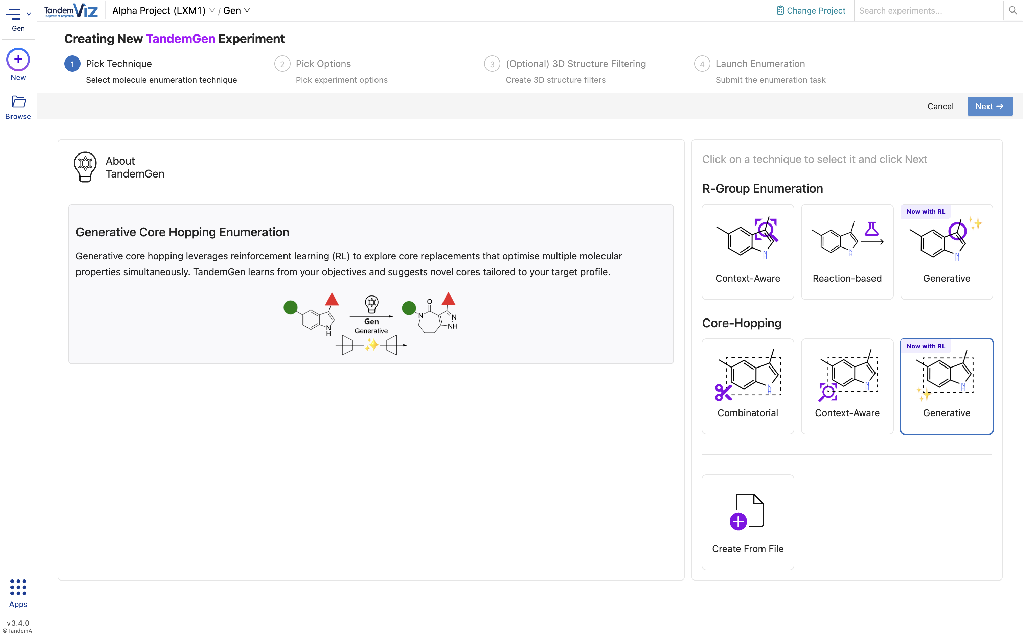Click the Change Project link
Screen dimensions: 1023x639
[x=811, y=10]
